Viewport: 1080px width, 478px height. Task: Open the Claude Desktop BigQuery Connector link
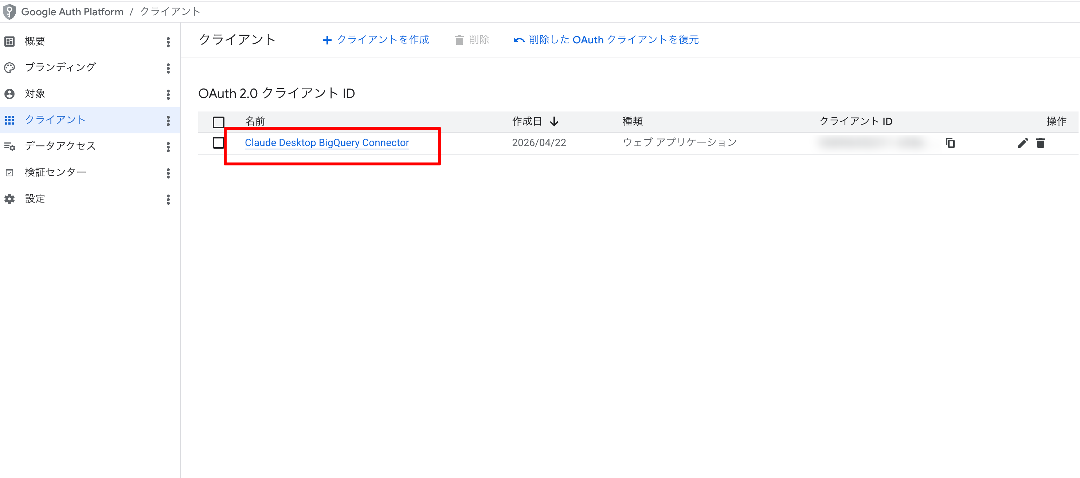click(x=326, y=142)
